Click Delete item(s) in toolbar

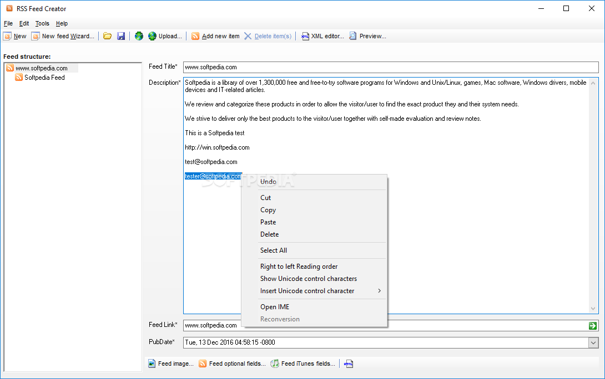pos(268,36)
